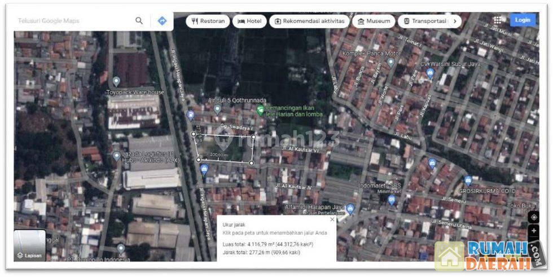Viewport: 553px width, 277px height.
Task: Click the Komplek Panca Motor pin
Action: click(390, 62)
